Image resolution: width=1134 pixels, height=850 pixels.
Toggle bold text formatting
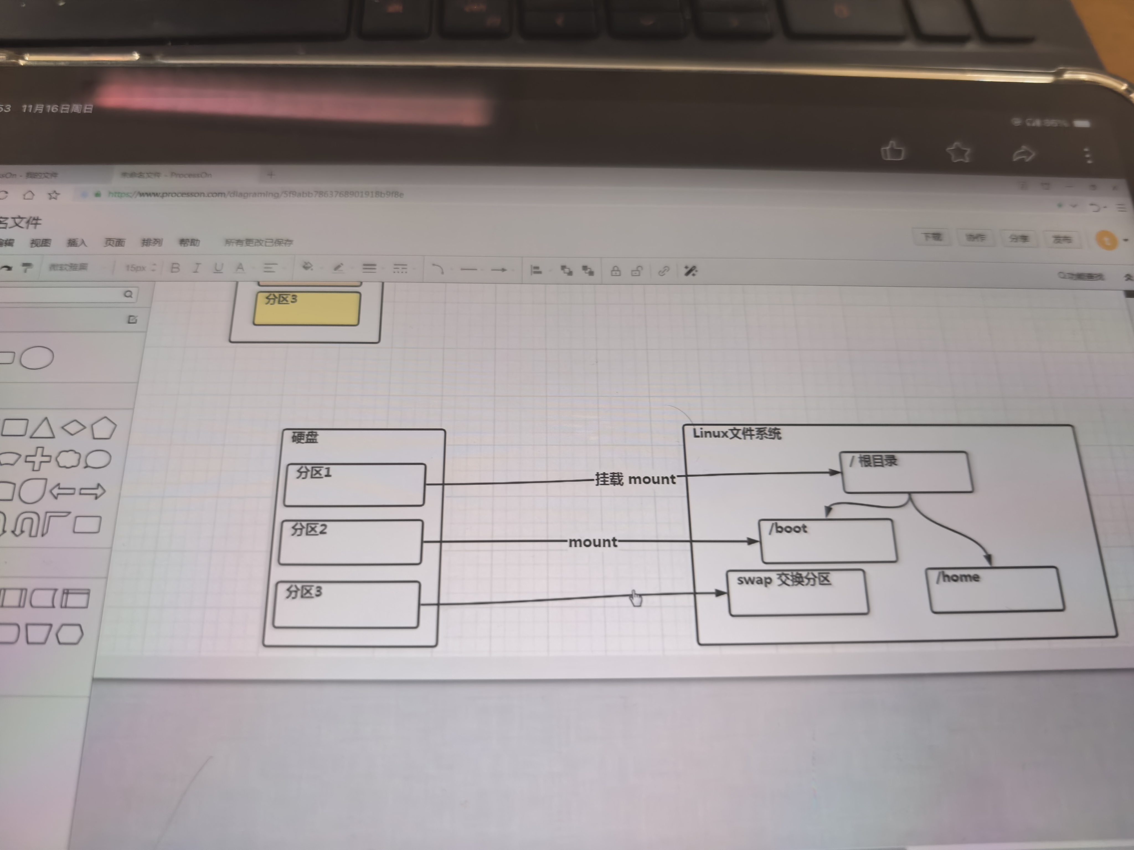(175, 268)
